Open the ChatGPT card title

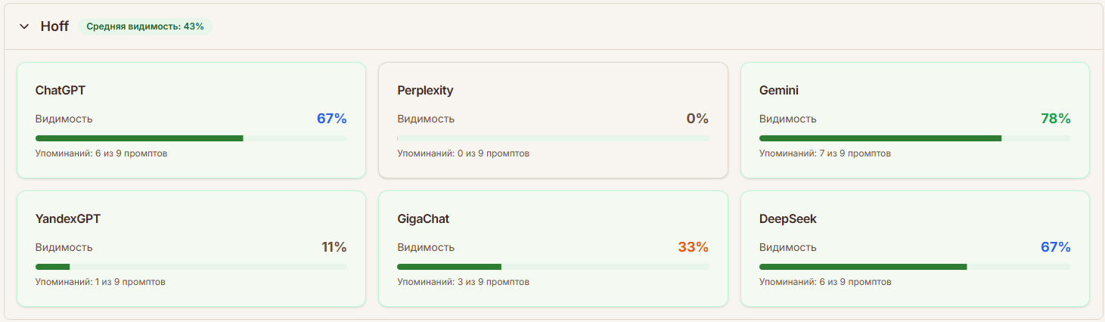[61, 91]
